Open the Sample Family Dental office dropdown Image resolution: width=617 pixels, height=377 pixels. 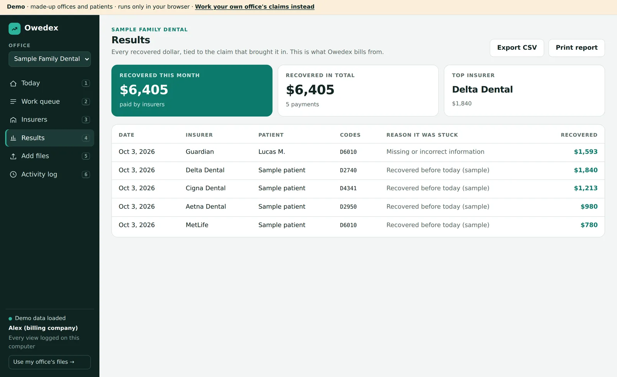50,59
